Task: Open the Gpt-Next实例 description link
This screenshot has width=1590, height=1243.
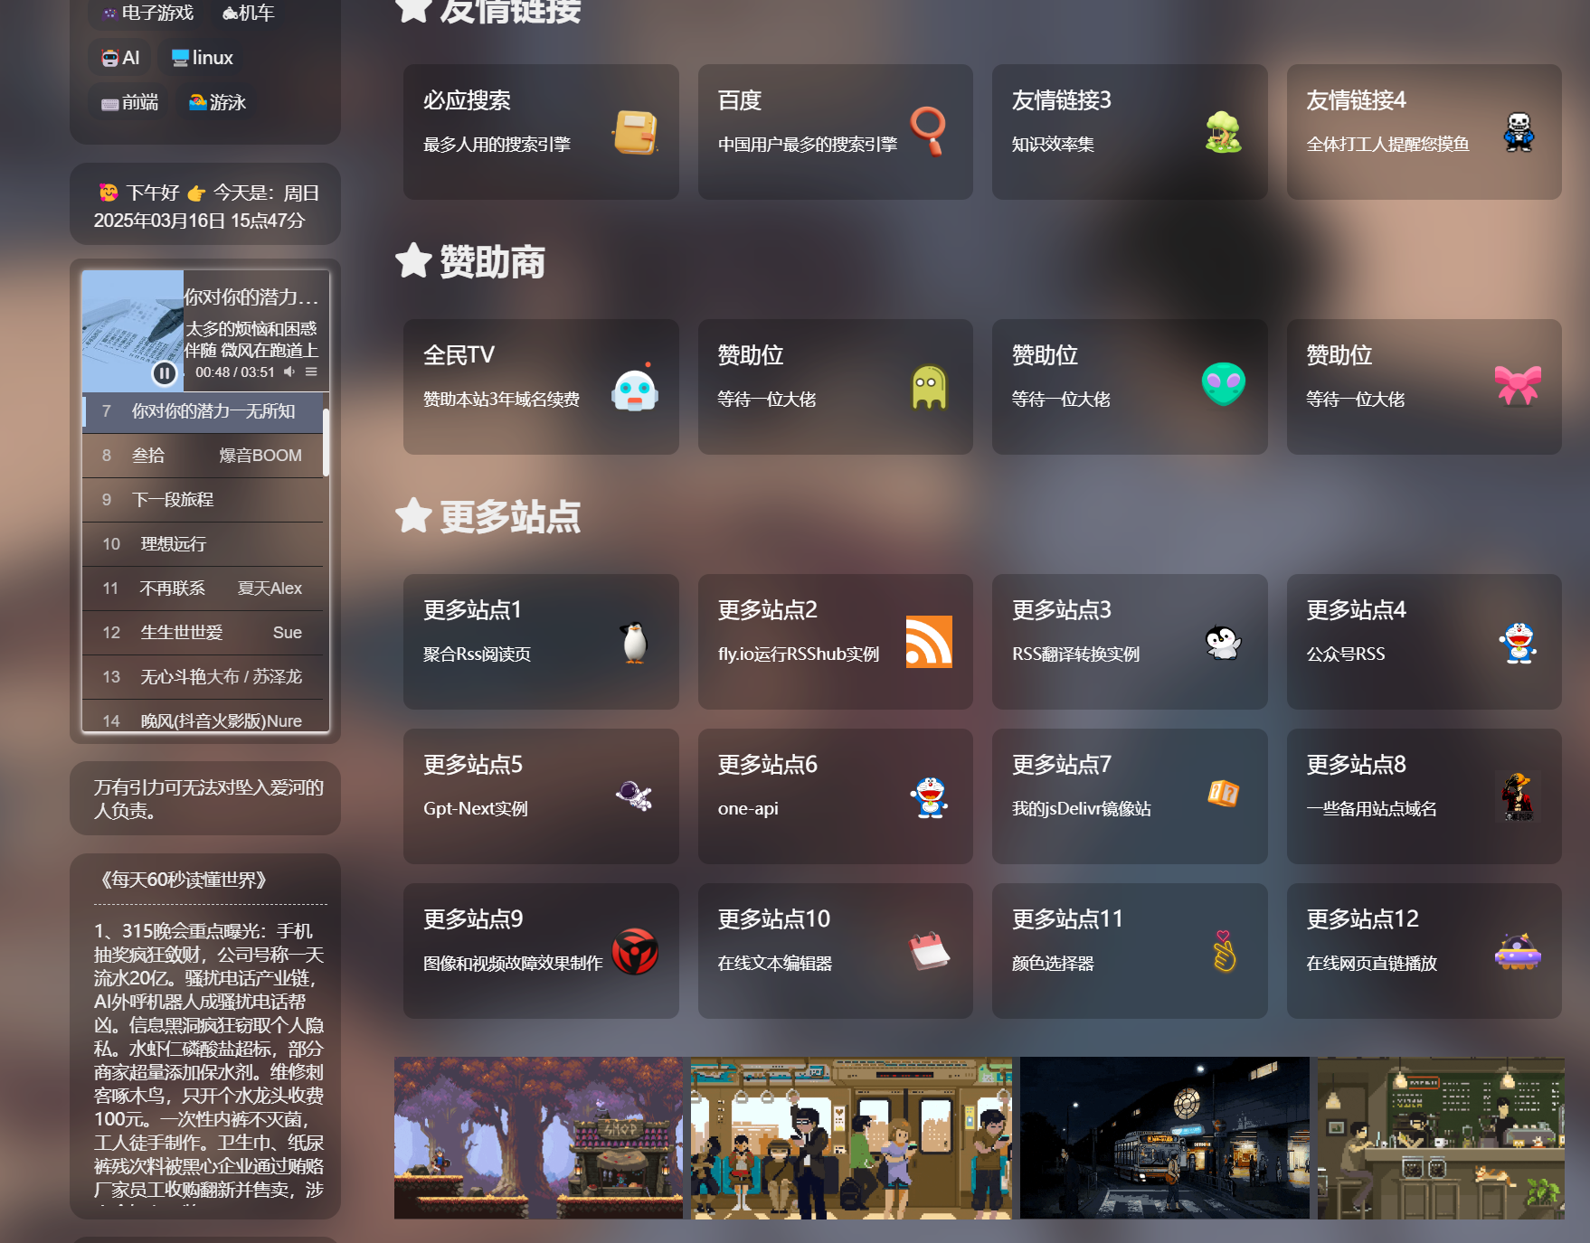Action: click(x=476, y=809)
